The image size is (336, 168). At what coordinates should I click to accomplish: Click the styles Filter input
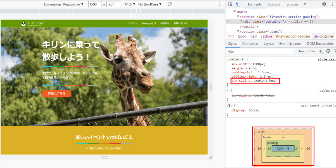coord(260,52)
